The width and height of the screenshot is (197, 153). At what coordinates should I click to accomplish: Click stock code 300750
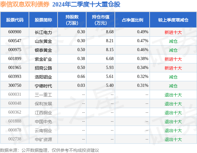pos(15,85)
